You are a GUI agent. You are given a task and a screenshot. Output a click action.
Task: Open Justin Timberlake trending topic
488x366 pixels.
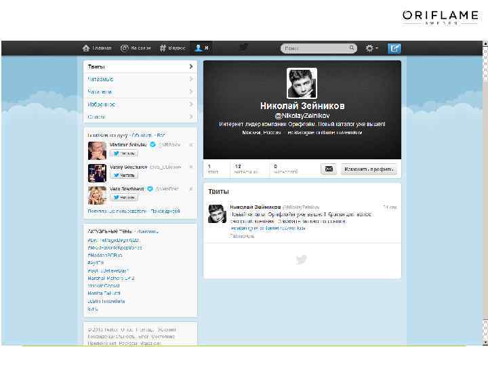(x=106, y=301)
